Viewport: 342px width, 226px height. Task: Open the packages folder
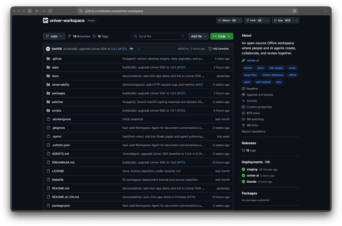59,93
